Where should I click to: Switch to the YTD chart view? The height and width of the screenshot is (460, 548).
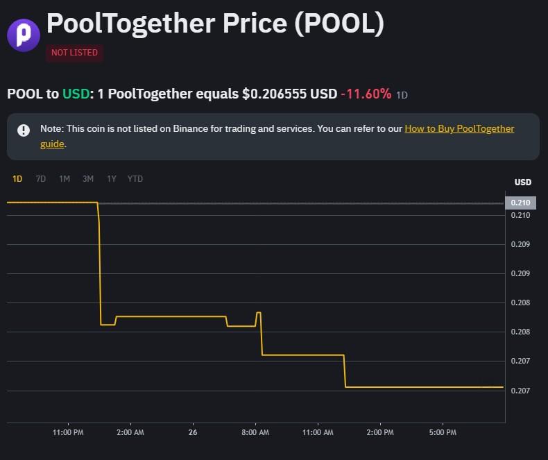click(x=135, y=179)
